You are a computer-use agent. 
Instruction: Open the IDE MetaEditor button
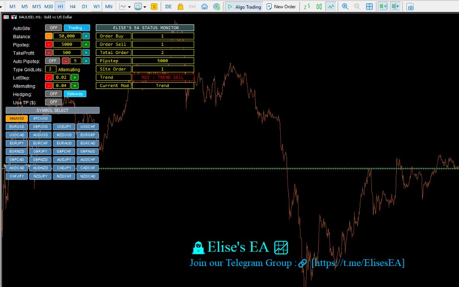point(168,6)
